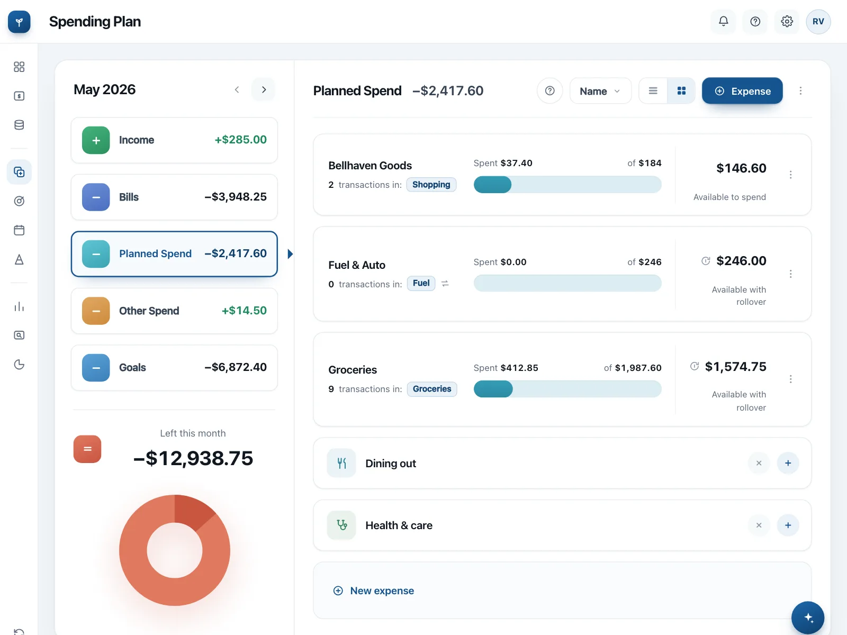Click the May 2026 month heading
The image size is (847, 635).
105,89
